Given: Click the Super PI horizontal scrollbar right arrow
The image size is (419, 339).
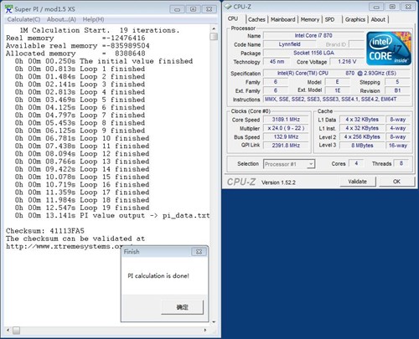Looking at the screenshot, I should coord(205,330).
